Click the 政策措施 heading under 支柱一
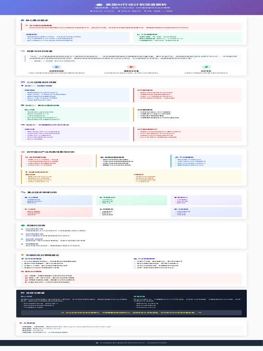Viewport: 263px width, 351px height. coord(29,90)
